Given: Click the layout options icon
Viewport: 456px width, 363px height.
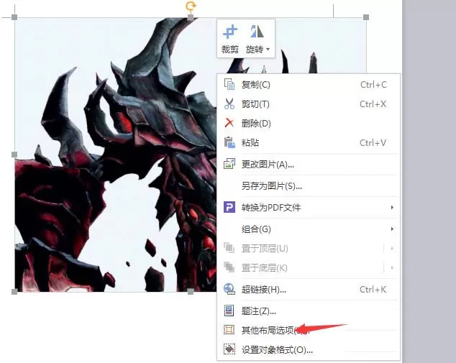Looking at the screenshot, I should 229,330.
